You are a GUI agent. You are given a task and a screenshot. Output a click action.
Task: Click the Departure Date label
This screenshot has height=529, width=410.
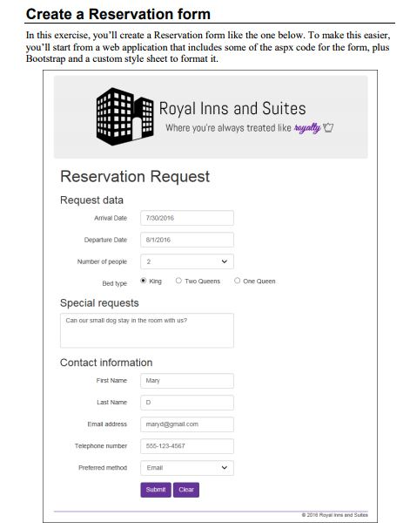(x=105, y=240)
